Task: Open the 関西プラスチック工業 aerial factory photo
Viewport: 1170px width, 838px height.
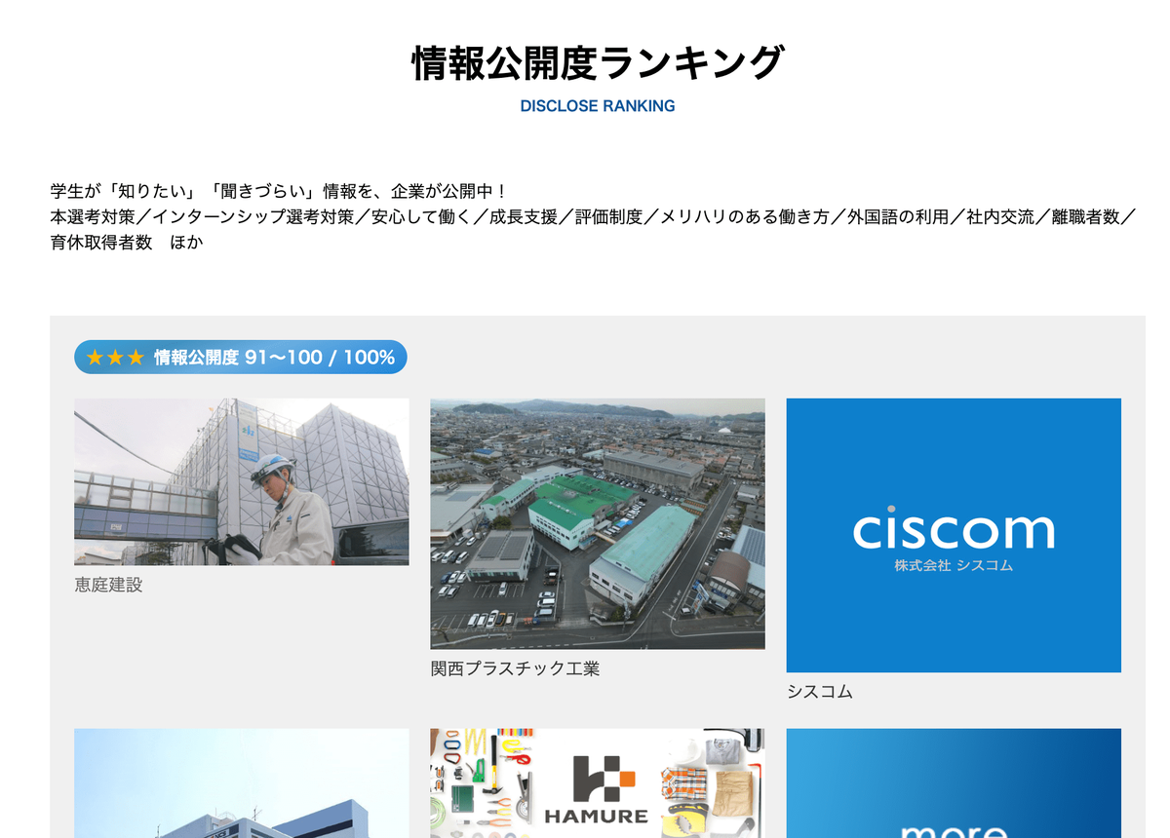Action: [x=598, y=523]
